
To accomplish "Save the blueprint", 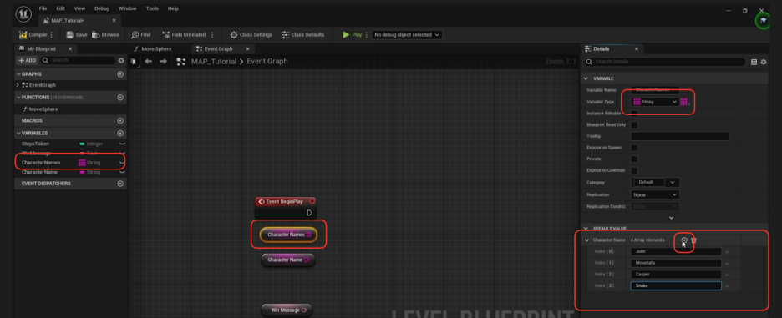I will tap(77, 35).
